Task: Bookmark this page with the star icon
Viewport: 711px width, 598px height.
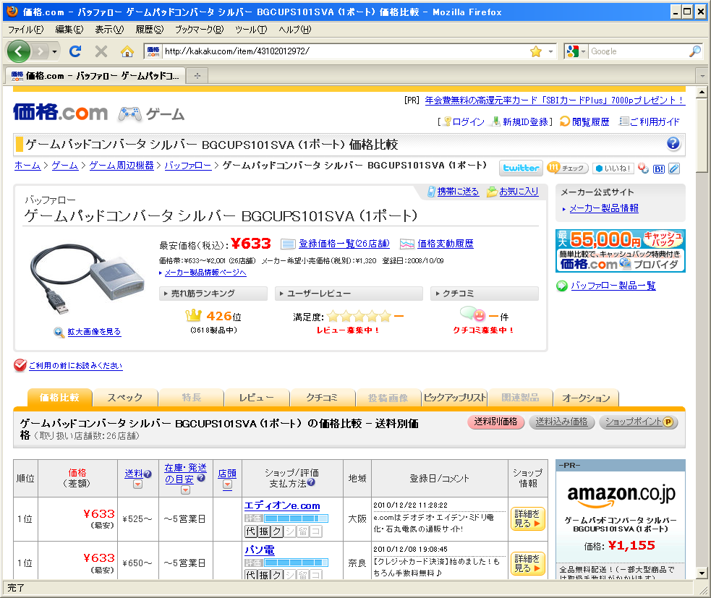Action: [x=535, y=51]
